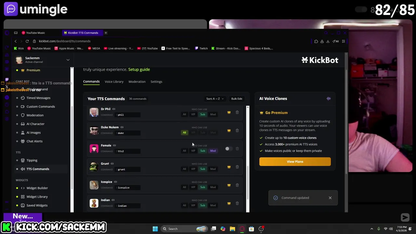416x234 pixels.
Task: Play the Icespice voice preview speaker icon
Action: [x=115, y=182]
